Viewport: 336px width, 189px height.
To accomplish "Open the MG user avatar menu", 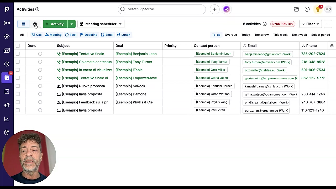I will point(328,9).
